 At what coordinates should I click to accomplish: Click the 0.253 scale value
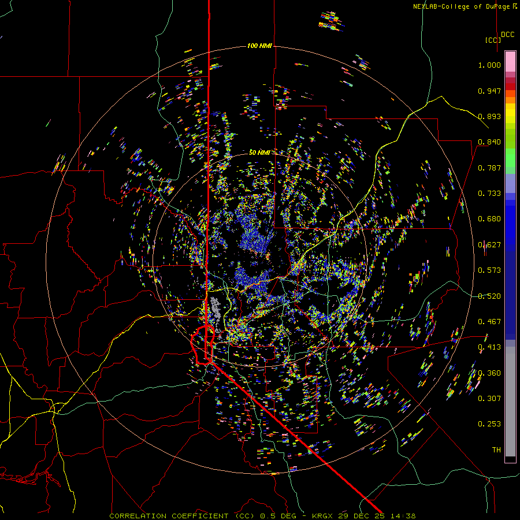click(489, 424)
